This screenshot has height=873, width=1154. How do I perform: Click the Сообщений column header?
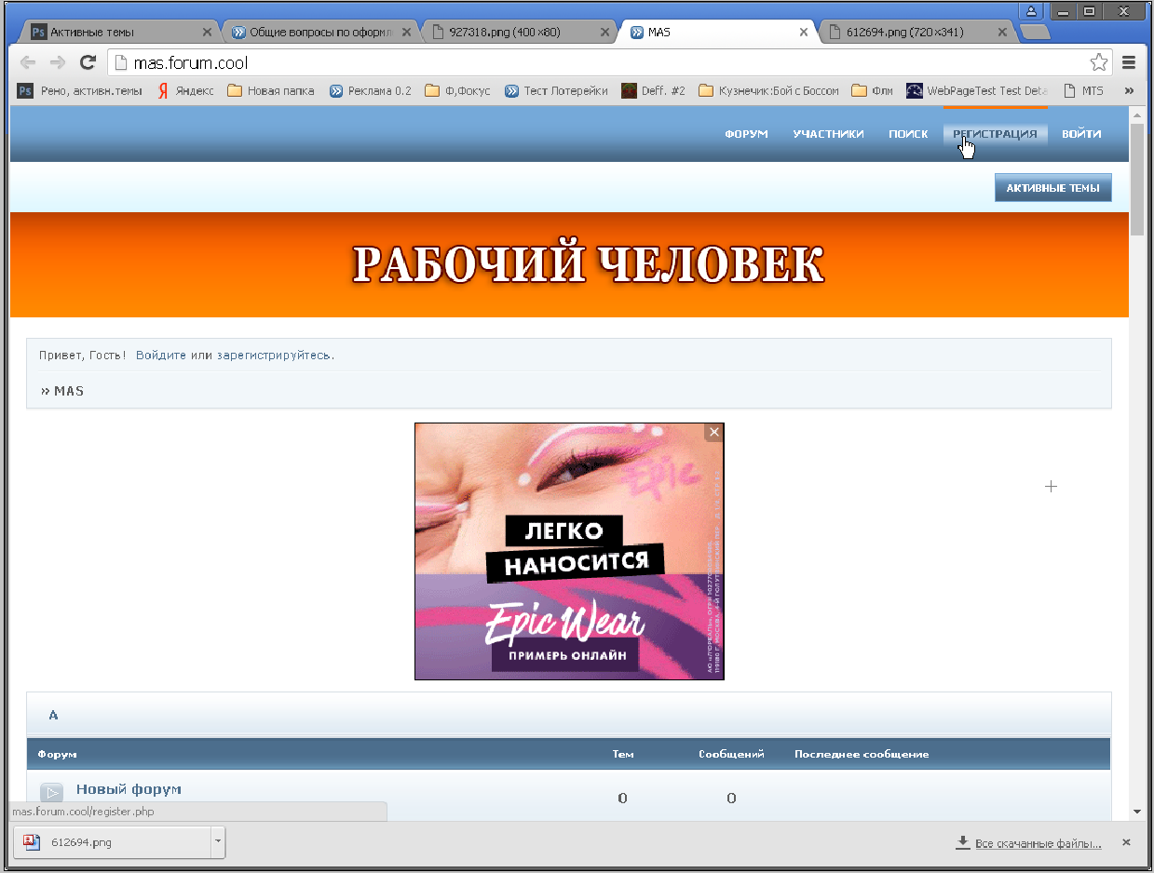[731, 754]
